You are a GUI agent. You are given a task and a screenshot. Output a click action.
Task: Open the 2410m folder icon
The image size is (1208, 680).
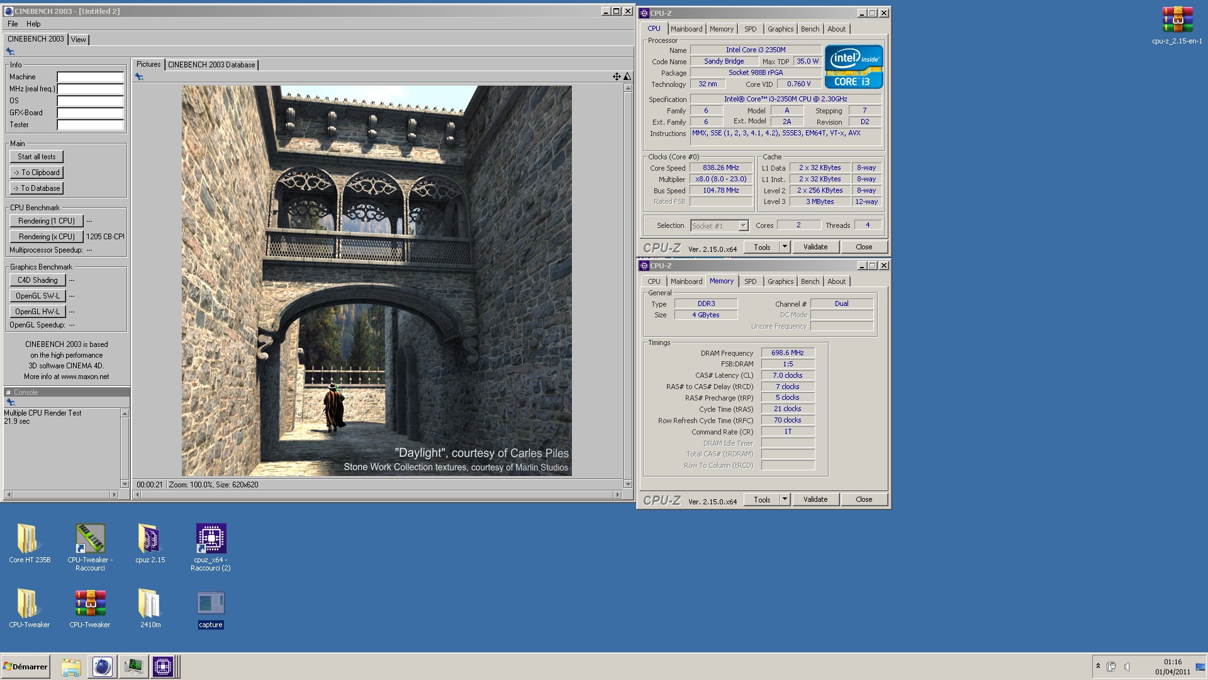pyautogui.click(x=150, y=605)
